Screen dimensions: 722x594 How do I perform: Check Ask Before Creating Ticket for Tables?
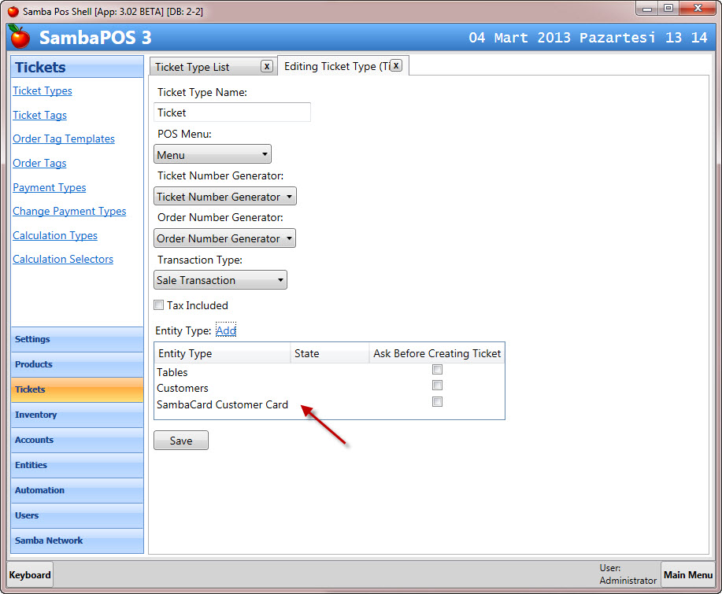pos(438,370)
